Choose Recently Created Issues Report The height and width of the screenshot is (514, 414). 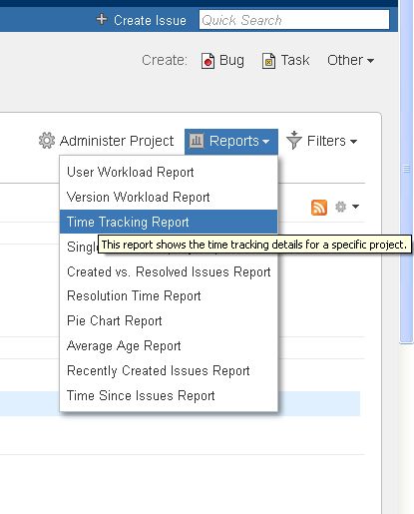pos(169,371)
